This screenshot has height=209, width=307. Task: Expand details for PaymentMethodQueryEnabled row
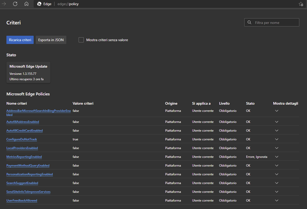(x=277, y=166)
